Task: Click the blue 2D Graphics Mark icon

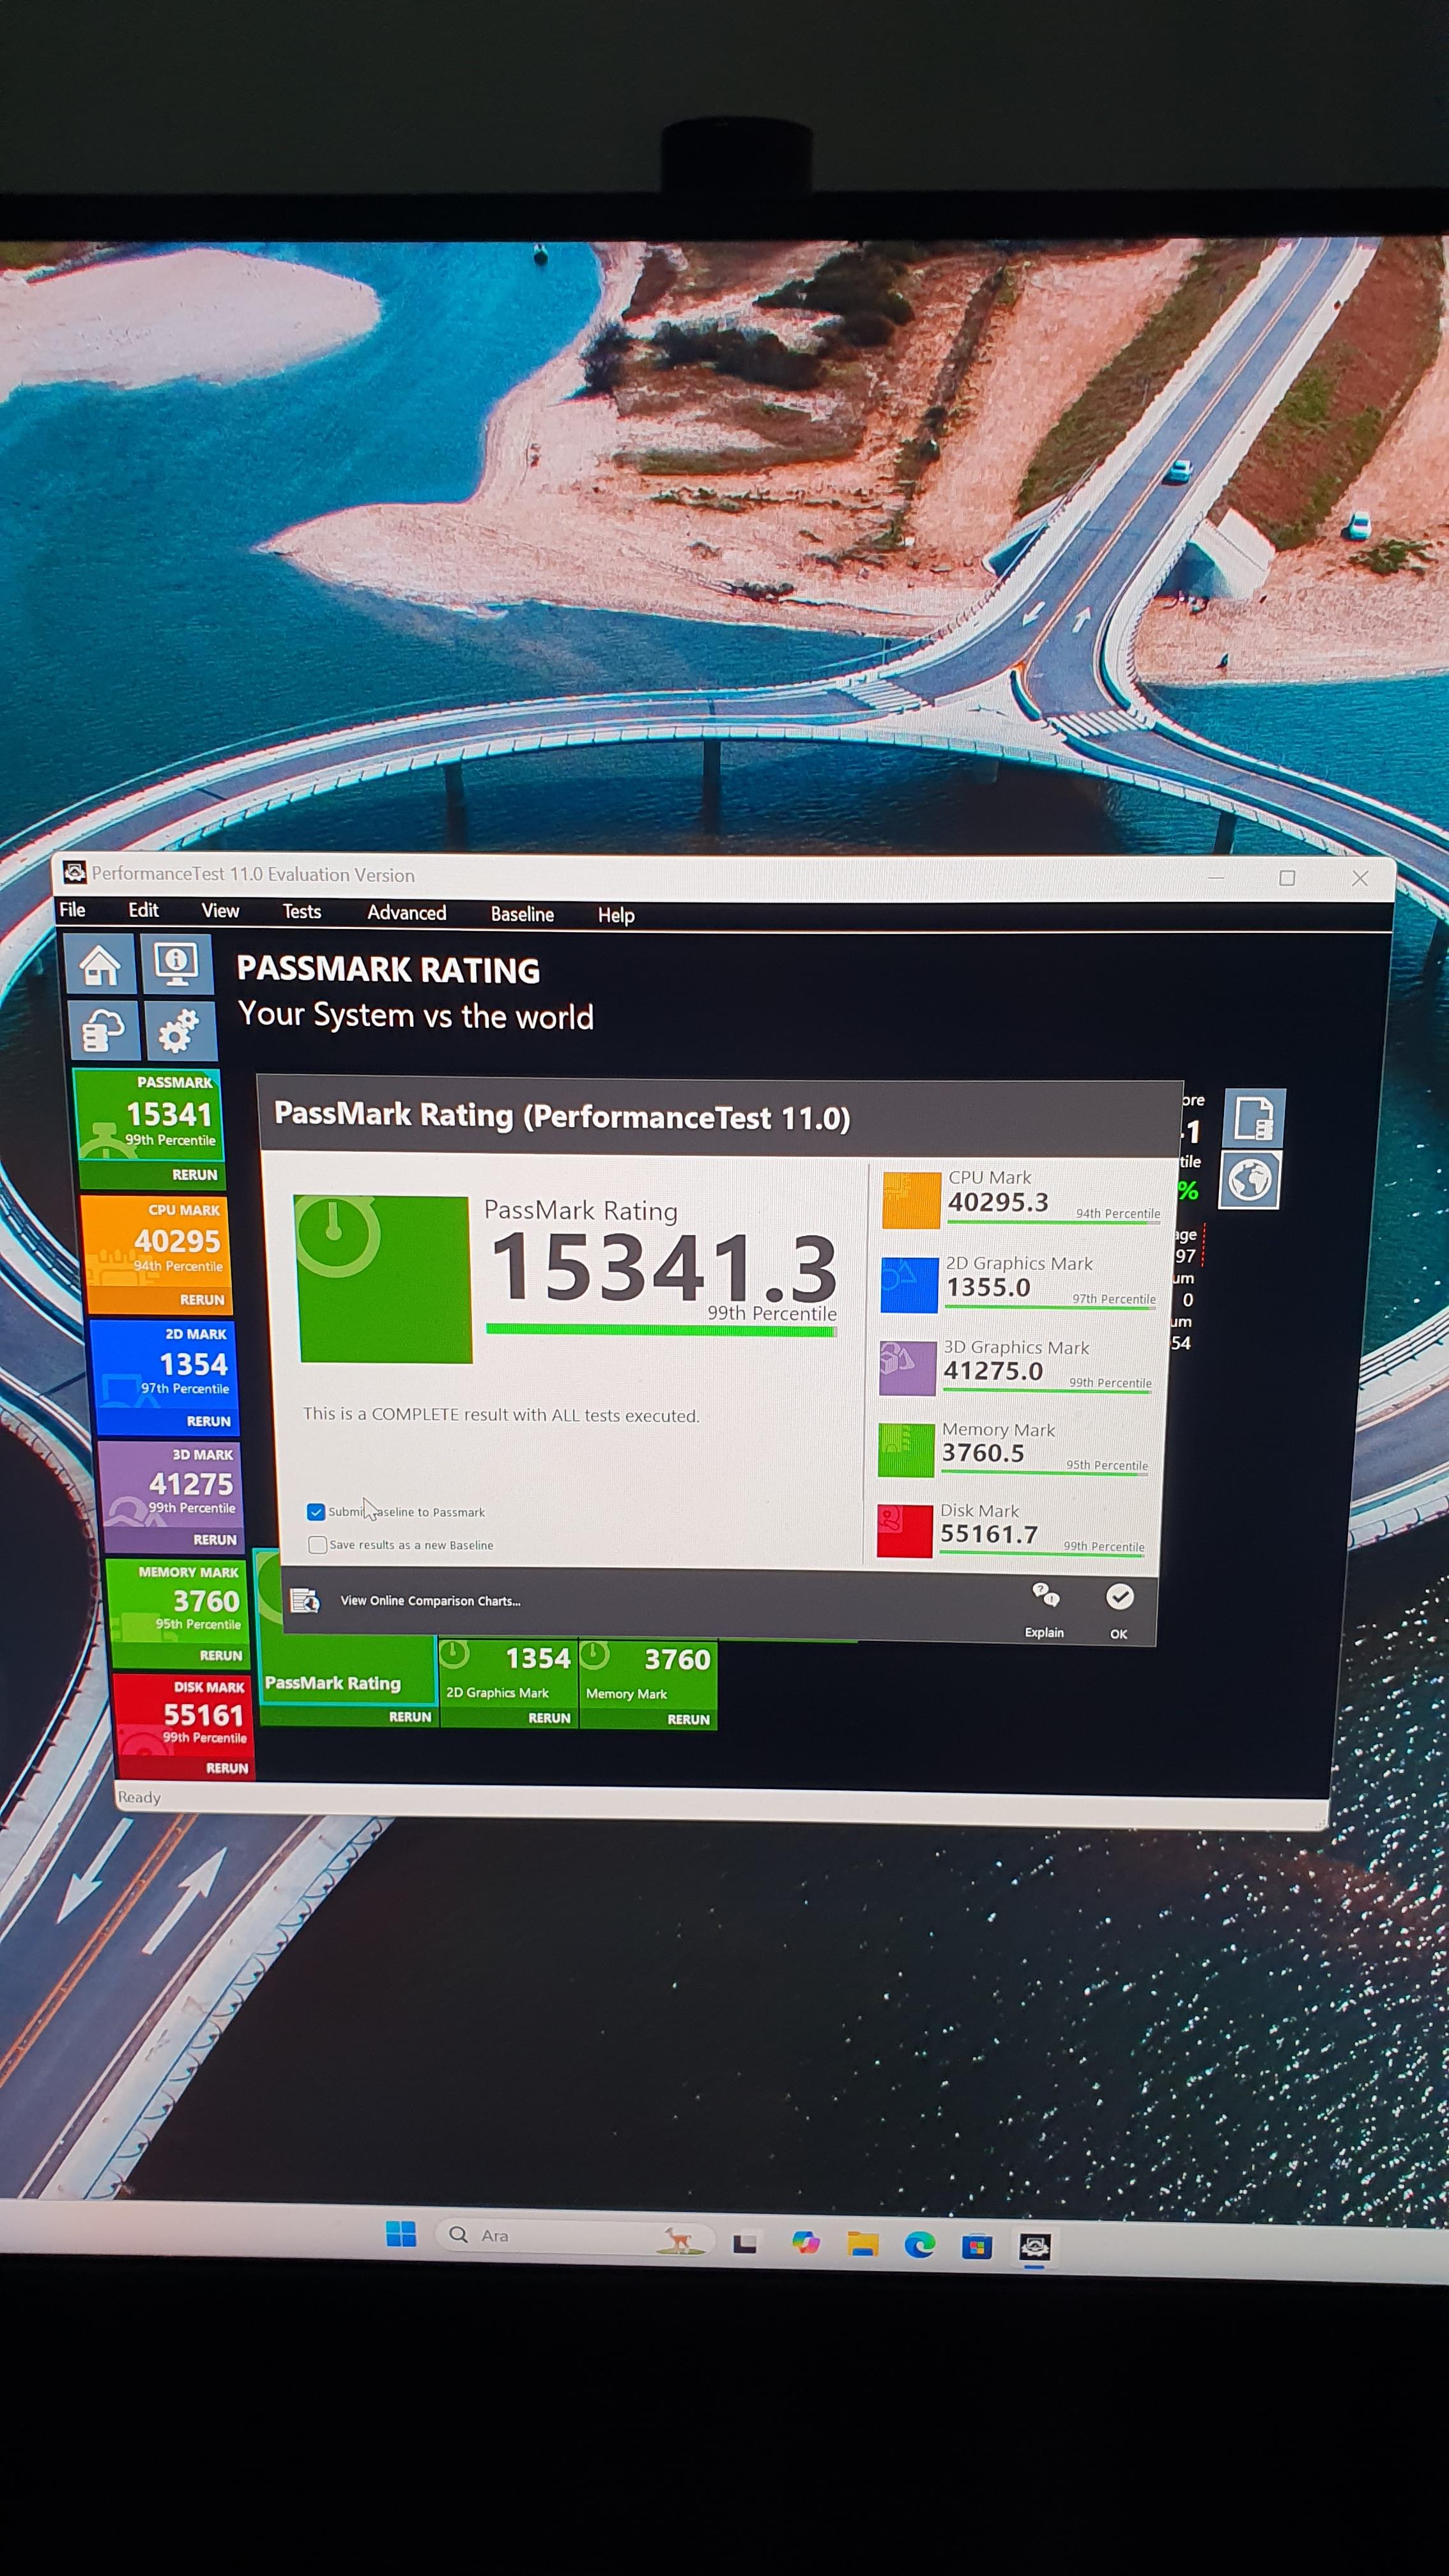Action: pos(909,1284)
